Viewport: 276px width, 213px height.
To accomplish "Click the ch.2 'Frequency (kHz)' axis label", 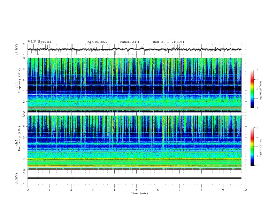I will coord(20,138).
